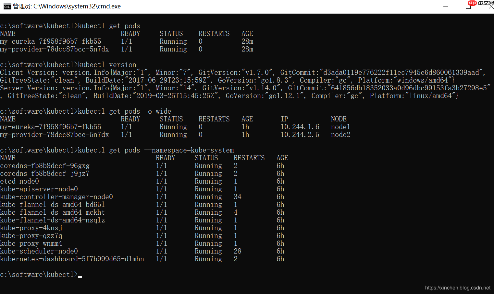
Task: Open the xinchen CSDN blog link
Action: [457, 288]
